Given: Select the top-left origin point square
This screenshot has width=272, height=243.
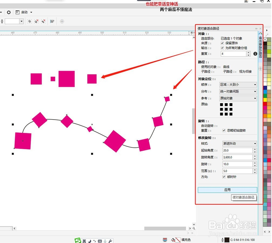Looking at the screenshot, I should point(221,104).
